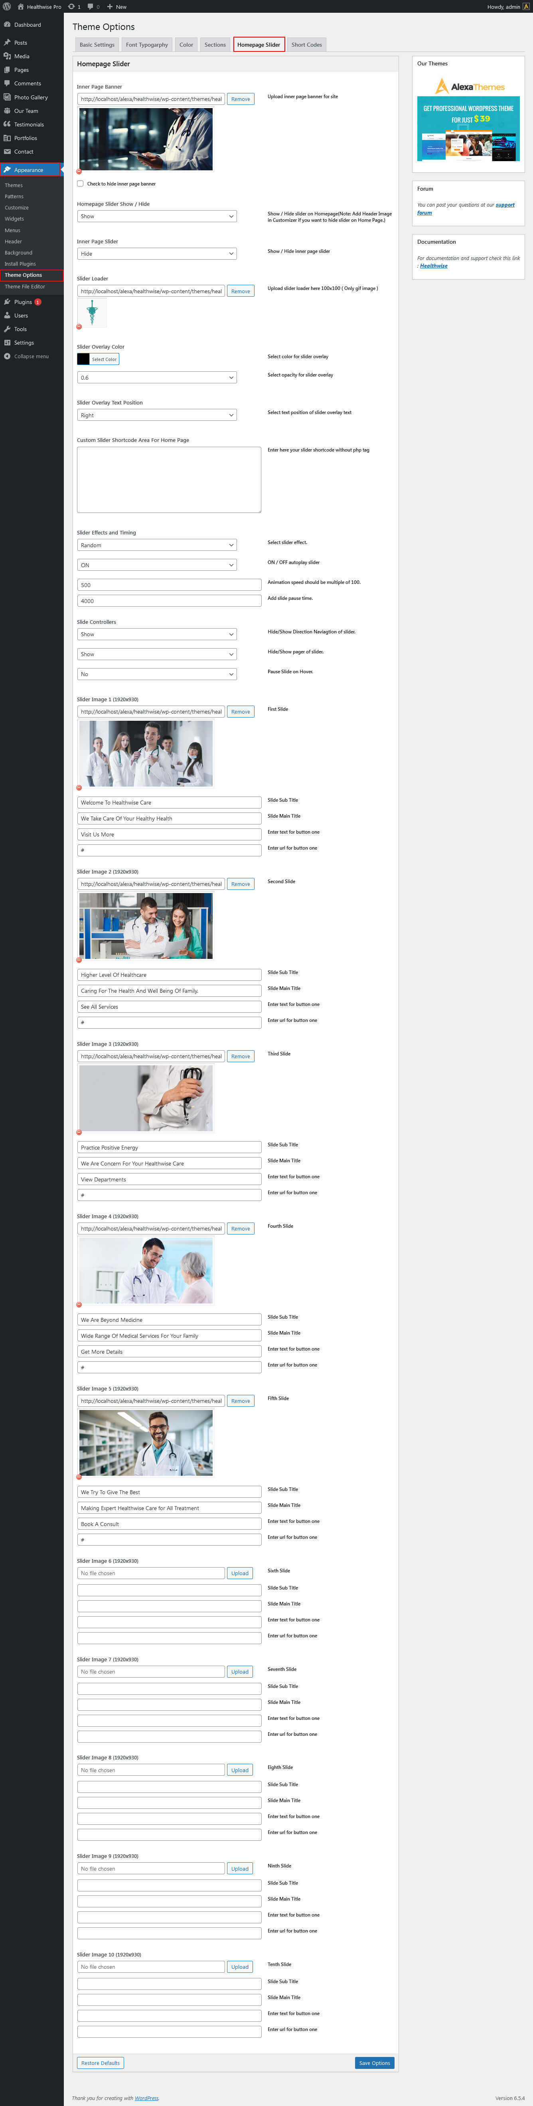This screenshot has width=533, height=2106.
Task: Switch to the Short Codes tab
Action: pos(306,45)
